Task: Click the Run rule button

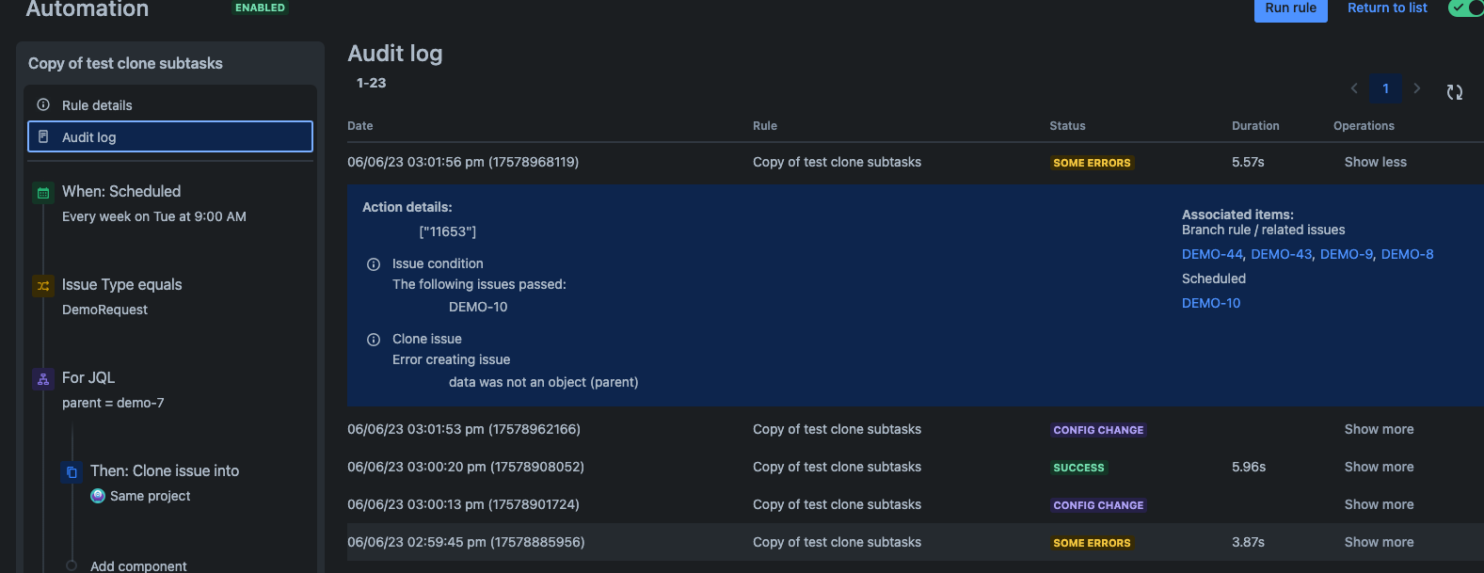Action: coord(1290,8)
